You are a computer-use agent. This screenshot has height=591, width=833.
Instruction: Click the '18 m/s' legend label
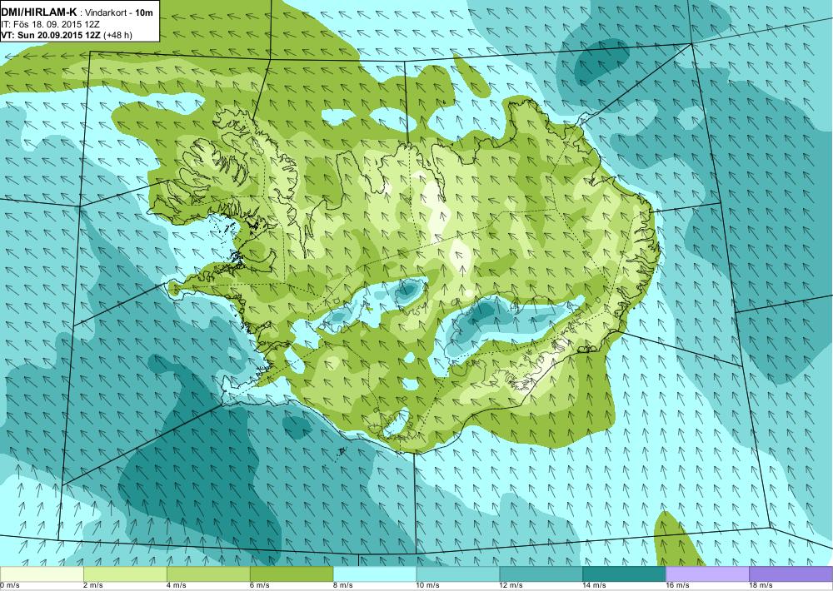pos(761,586)
